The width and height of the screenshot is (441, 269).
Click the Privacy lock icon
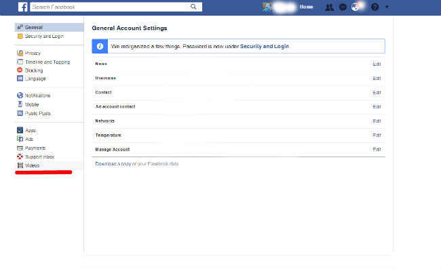pos(20,53)
